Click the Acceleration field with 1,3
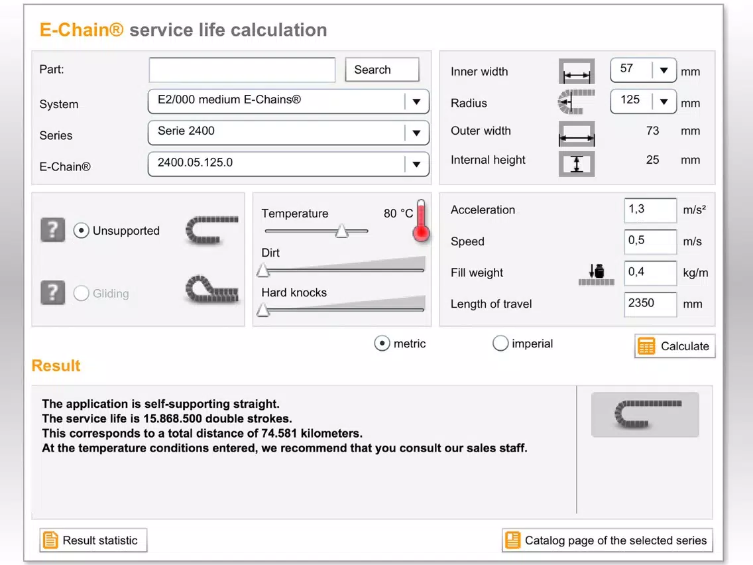 650,210
